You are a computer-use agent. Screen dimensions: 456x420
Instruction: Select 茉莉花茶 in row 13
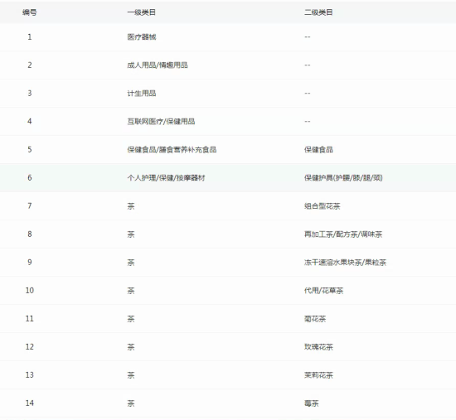pos(318,375)
